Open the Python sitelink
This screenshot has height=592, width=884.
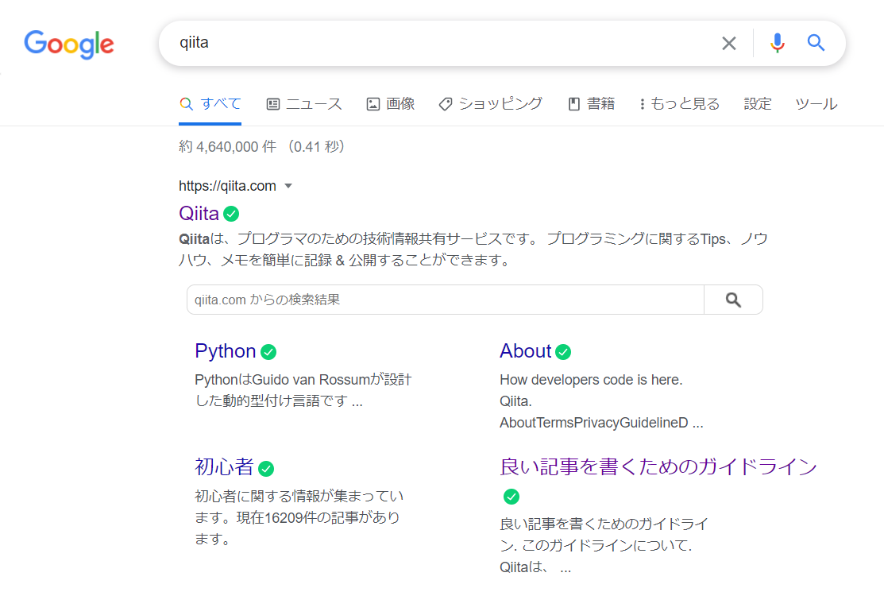(x=225, y=351)
